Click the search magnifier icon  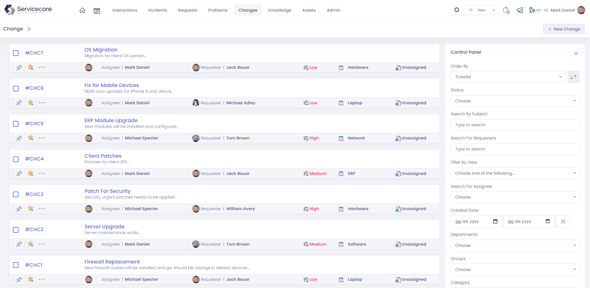(457, 10)
